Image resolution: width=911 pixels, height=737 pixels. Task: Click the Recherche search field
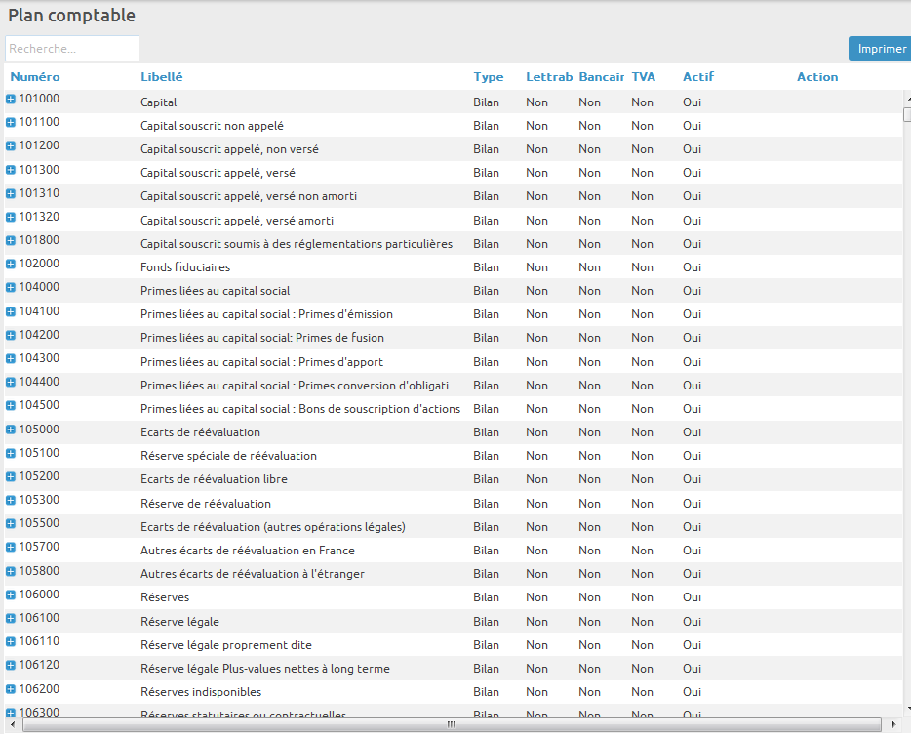tap(71, 48)
